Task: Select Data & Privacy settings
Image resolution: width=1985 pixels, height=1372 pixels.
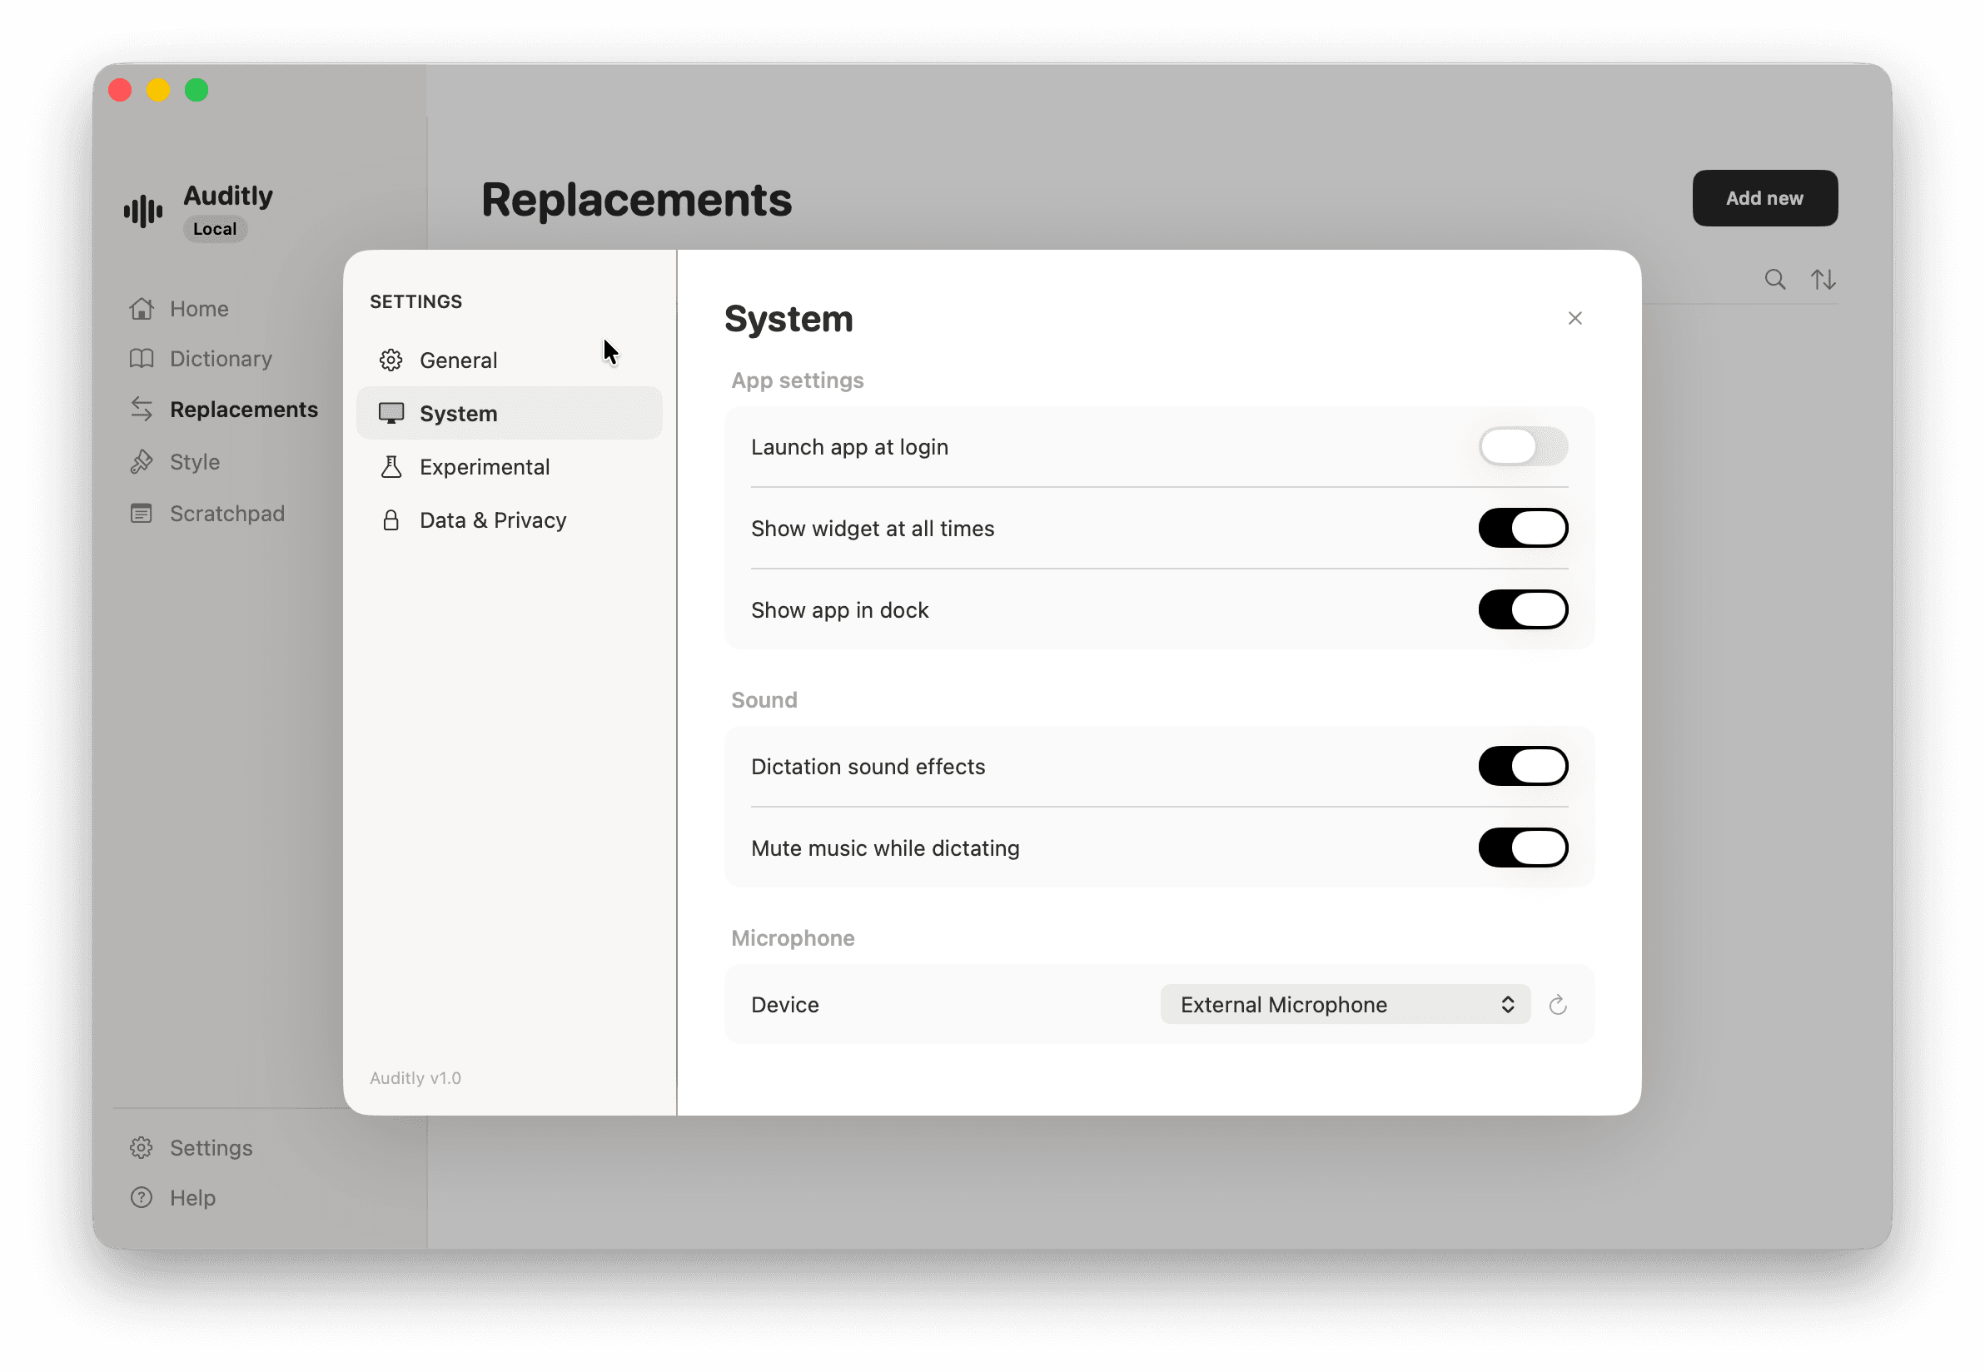Action: point(492,519)
